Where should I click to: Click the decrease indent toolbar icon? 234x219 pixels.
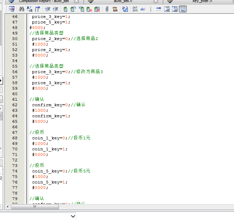(x=55, y=9)
